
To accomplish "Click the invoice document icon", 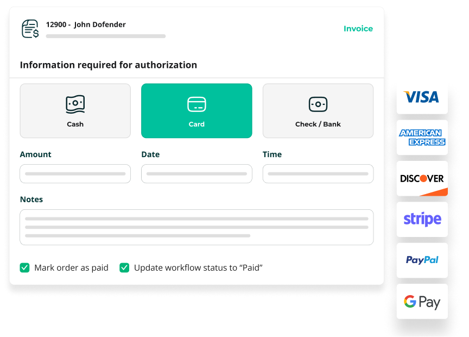I will click(30, 29).
